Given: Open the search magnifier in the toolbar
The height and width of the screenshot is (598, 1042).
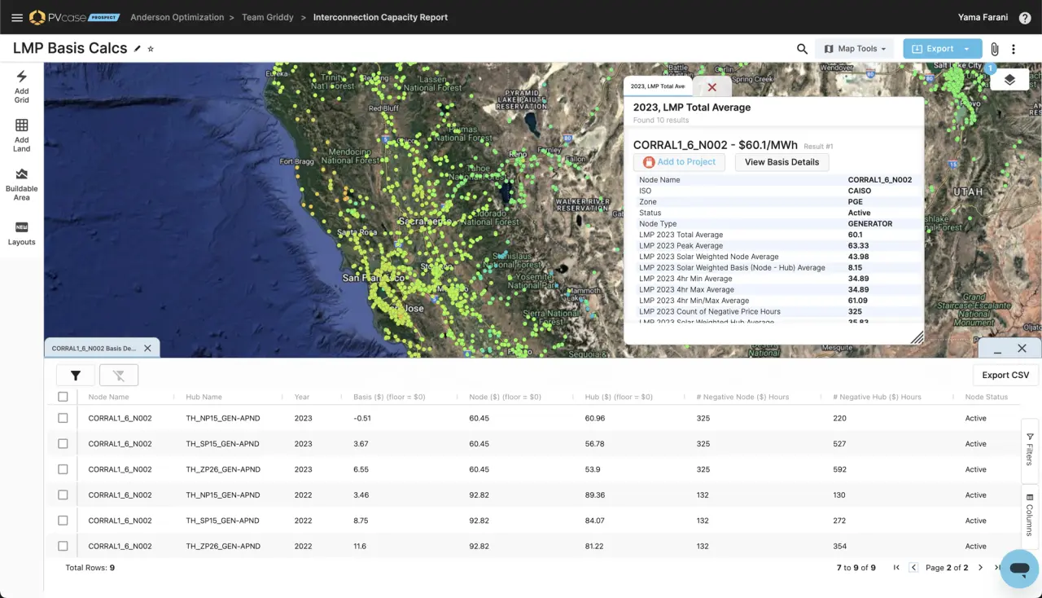Looking at the screenshot, I should click(x=802, y=49).
